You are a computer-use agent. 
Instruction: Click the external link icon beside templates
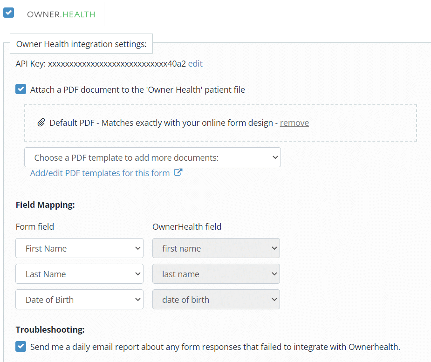[x=178, y=173]
